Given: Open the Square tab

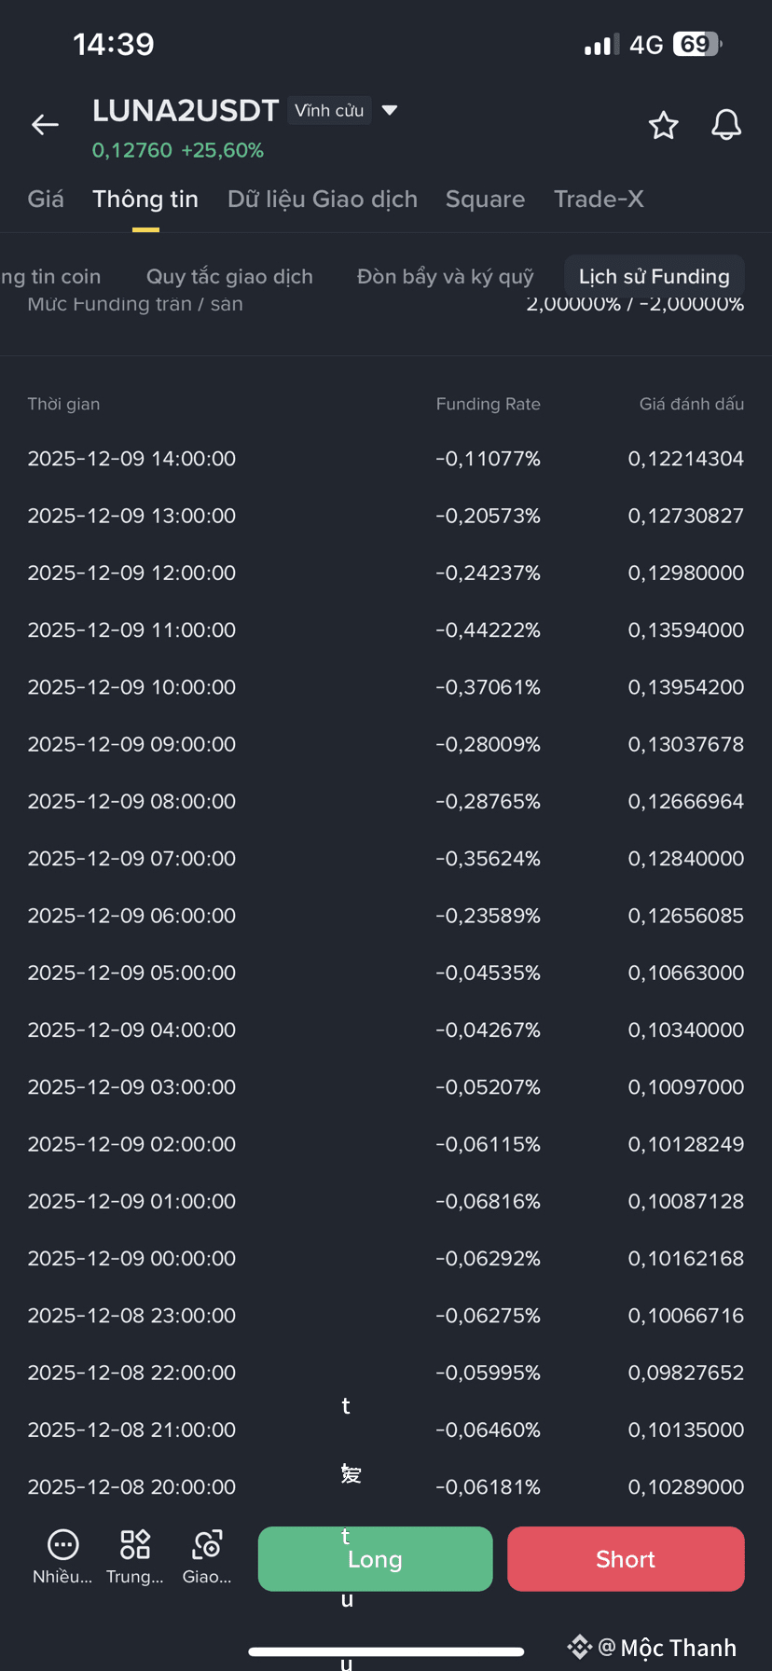Looking at the screenshot, I should [x=485, y=199].
